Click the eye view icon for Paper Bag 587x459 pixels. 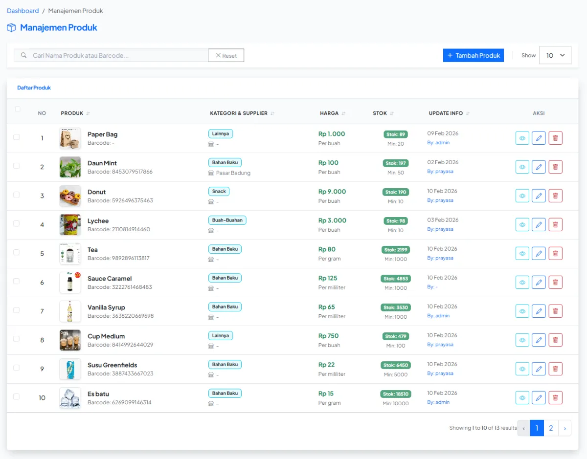(x=522, y=138)
